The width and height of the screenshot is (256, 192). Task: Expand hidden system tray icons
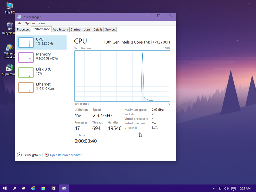(x=214, y=188)
